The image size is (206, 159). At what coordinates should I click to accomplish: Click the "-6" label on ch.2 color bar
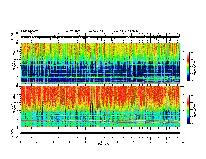click(x=192, y=116)
